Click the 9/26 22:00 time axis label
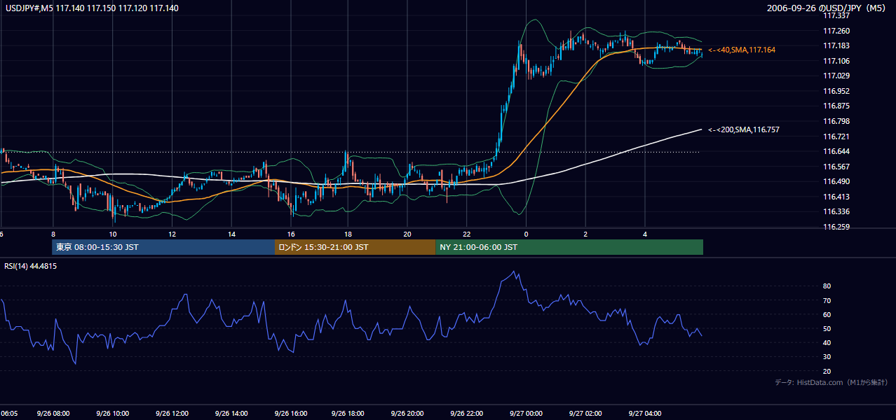Viewport: 896px width, 420px height. click(x=467, y=414)
